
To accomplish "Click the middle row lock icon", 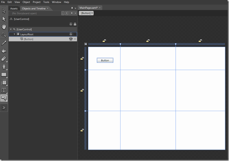I will [82, 90].
